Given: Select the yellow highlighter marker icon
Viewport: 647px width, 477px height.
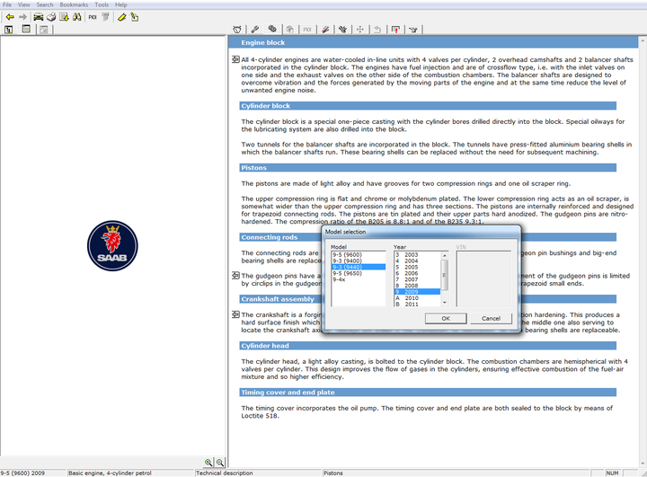Looking at the screenshot, I should coord(121,17).
